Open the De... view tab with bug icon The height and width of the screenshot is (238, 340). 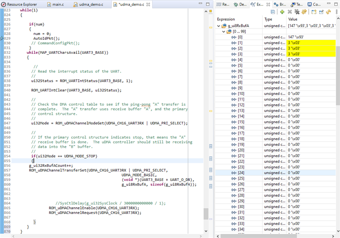tap(240, 5)
